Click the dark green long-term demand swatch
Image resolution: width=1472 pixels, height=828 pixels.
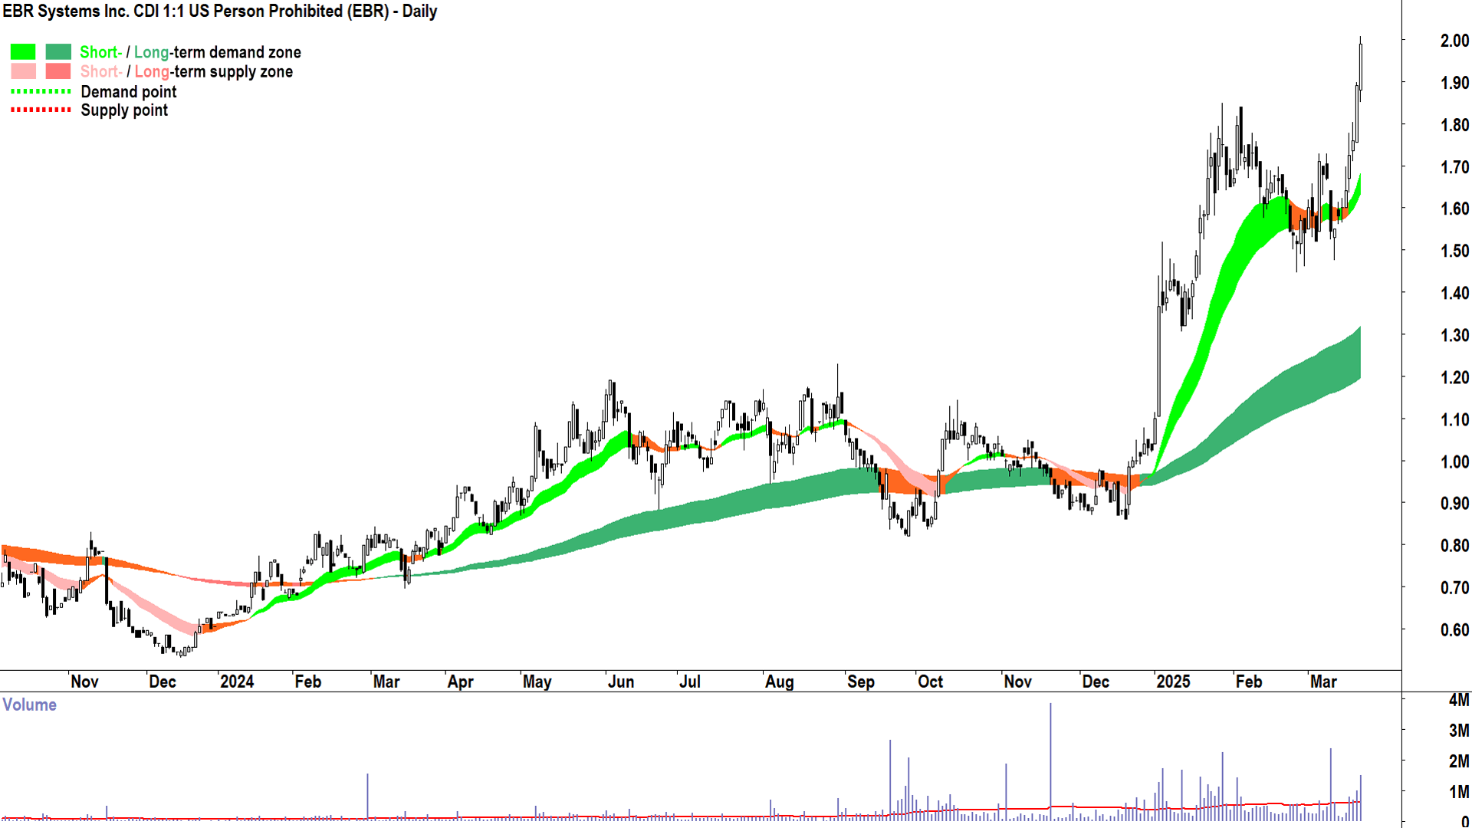pyautogui.click(x=58, y=52)
